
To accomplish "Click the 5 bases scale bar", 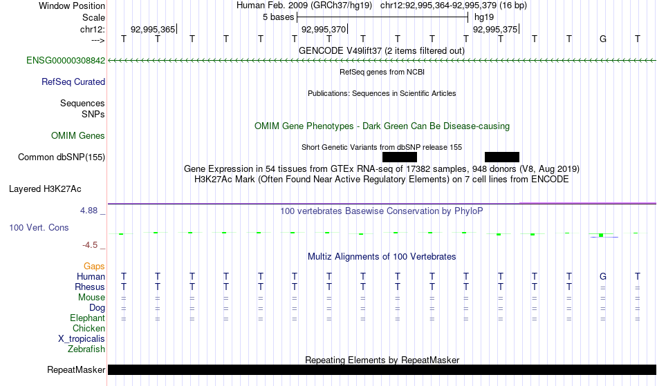I will (x=382, y=17).
